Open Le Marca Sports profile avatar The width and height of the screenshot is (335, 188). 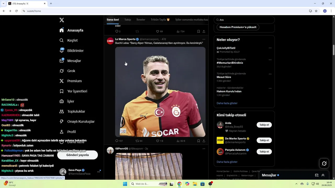click(x=110, y=41)
